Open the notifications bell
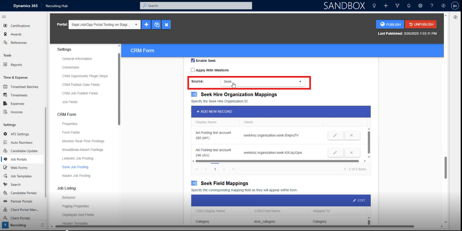 click(x=409, y=6)
